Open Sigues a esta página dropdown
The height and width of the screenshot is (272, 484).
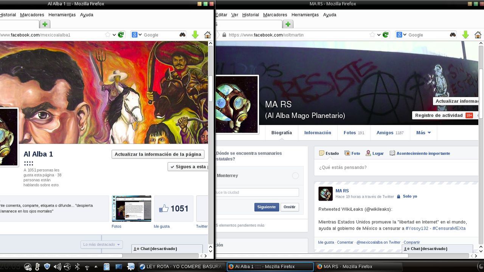[188, 167]
